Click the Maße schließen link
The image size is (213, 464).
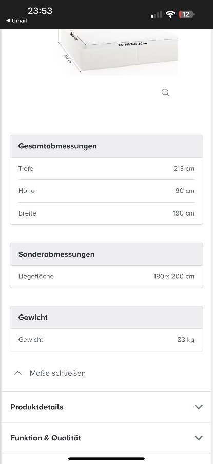click(x=58, y=373)
